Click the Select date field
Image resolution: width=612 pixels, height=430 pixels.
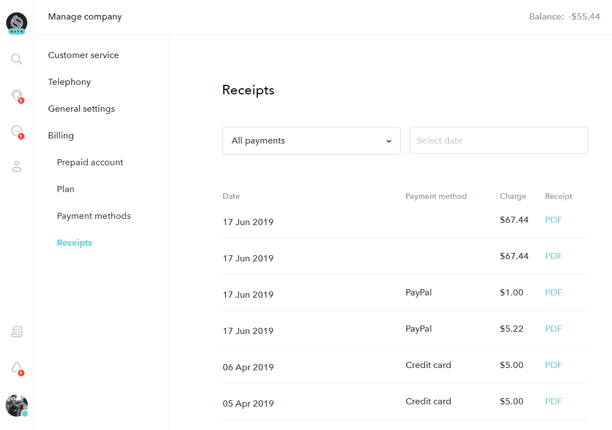[498, 140]
